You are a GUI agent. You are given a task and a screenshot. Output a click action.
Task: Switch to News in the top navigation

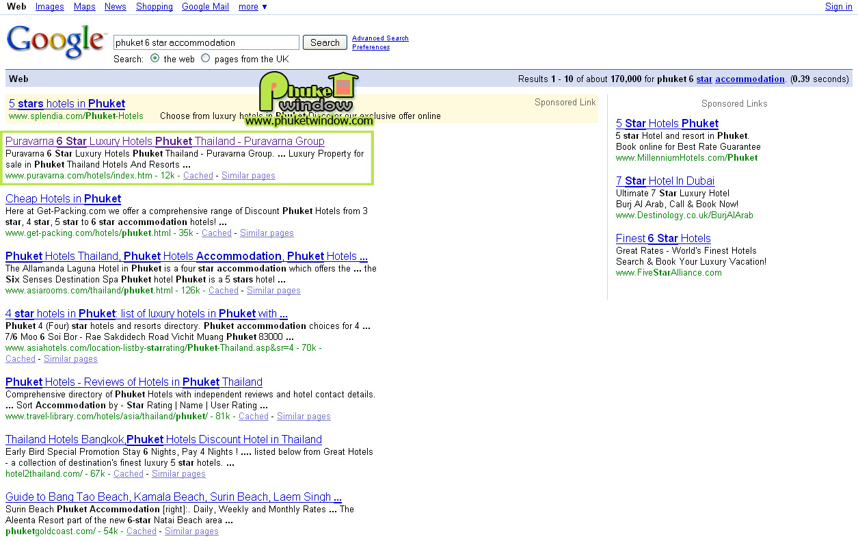click(x=116, y=7)
